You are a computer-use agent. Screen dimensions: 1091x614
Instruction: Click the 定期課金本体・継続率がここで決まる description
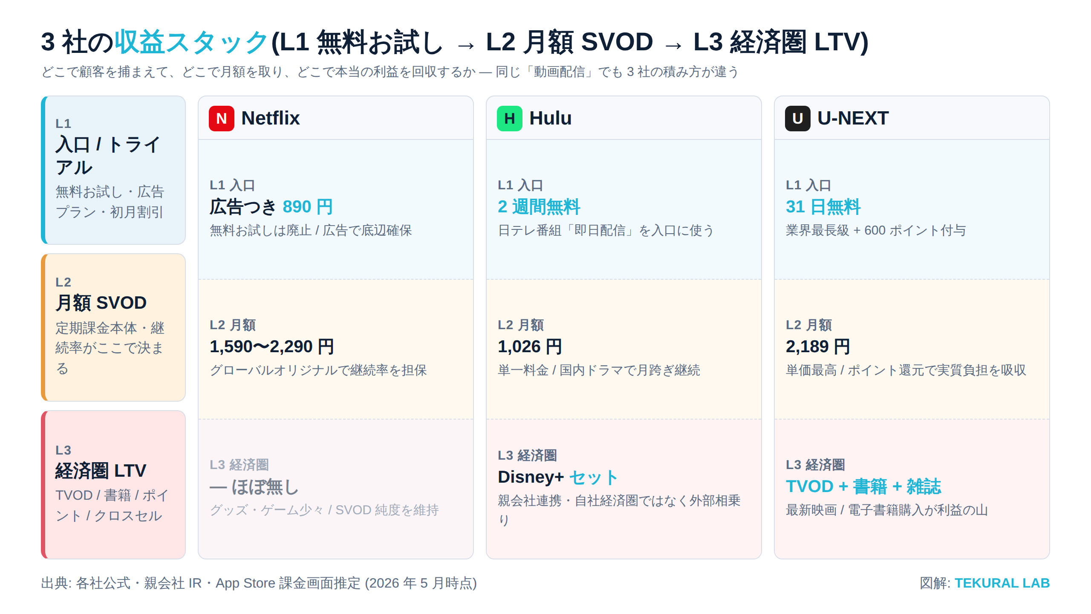coord(110,348)
